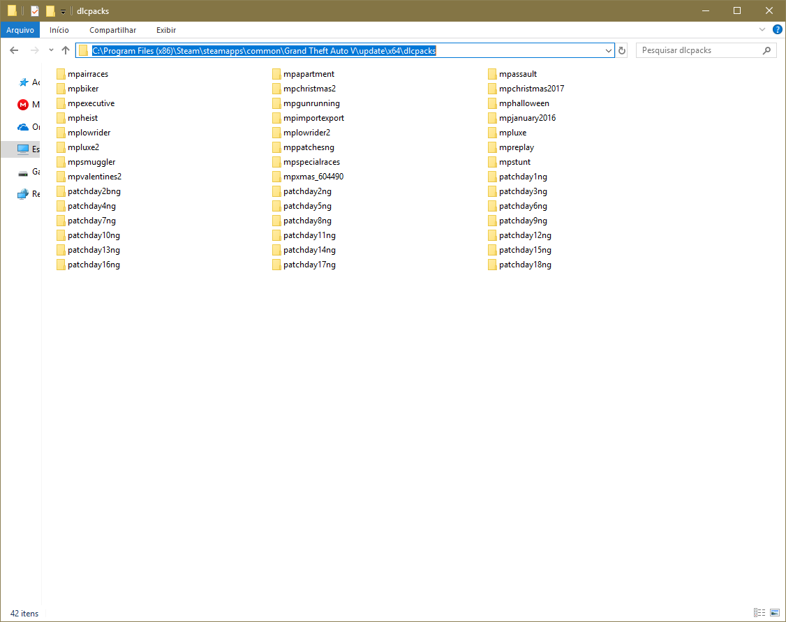Select the mpvalentines2 folder
Image resolution: width=786 pixels, height=622 pixels.
[x=89, y=177]
